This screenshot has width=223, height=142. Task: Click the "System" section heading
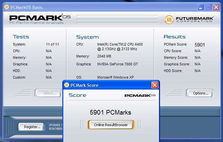coord(87,37)
